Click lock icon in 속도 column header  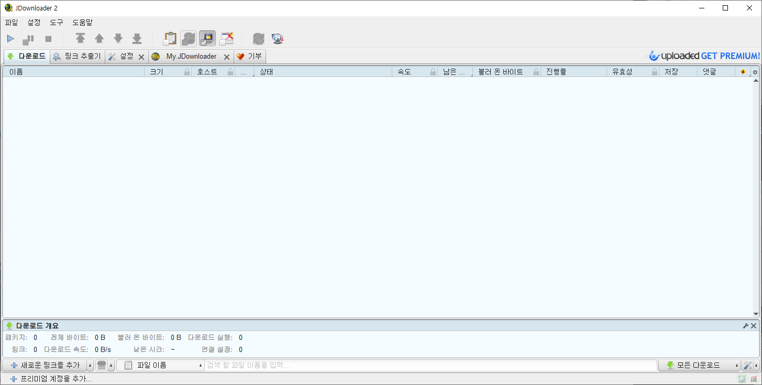pyautogui.click(x=433, y=72)
